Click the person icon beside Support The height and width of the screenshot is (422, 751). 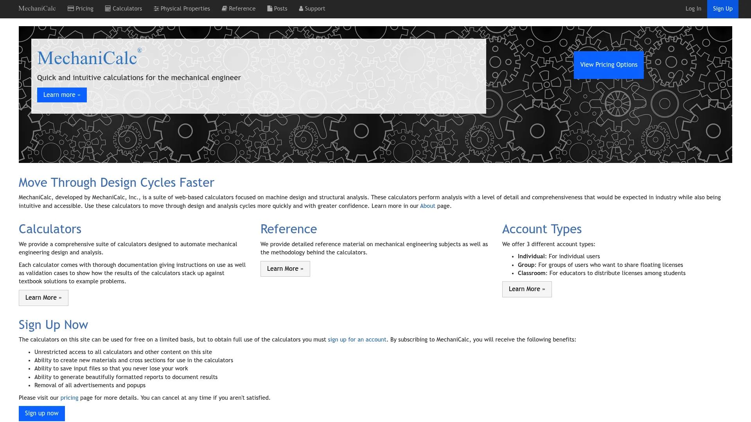point(301,9)
